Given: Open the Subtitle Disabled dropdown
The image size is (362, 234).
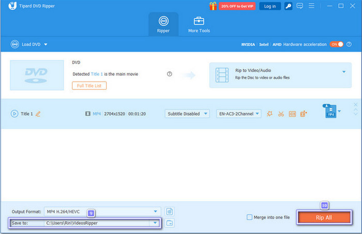Looking at the screenshot, I should click(x=187, y=114).
